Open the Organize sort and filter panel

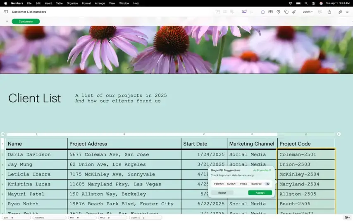[347, 12]
